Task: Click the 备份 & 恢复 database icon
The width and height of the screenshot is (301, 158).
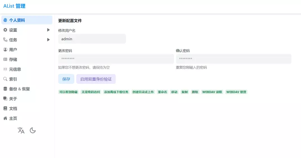Action: point(5,88)
